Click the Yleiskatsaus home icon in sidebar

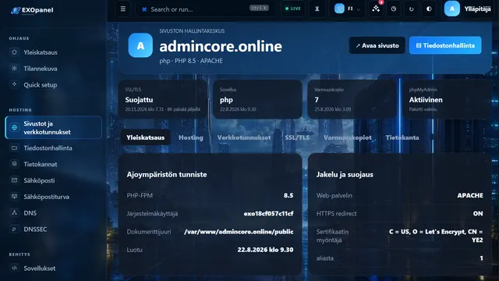pos(14,52)
